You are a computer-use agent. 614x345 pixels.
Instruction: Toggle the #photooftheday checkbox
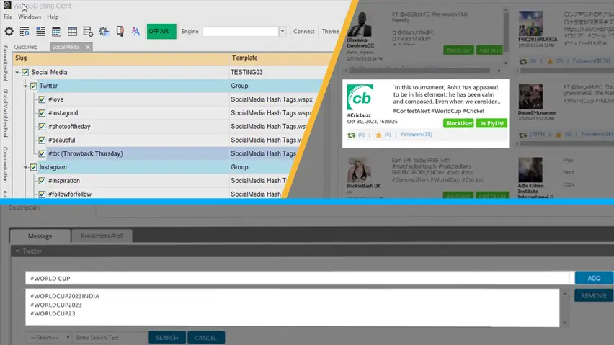click(x=43, y=127)
